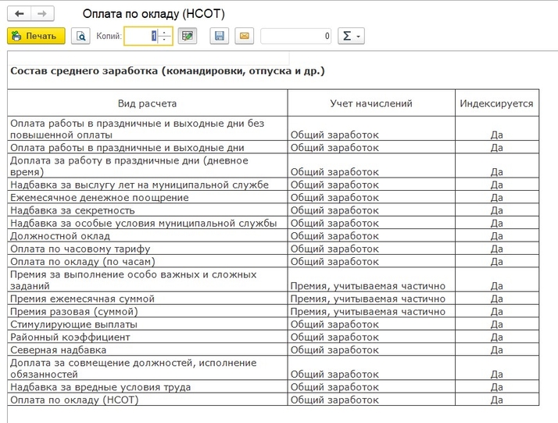Toggle the edit mode table icon
Screen dimensions: 558x423
[x=187, y=36]
